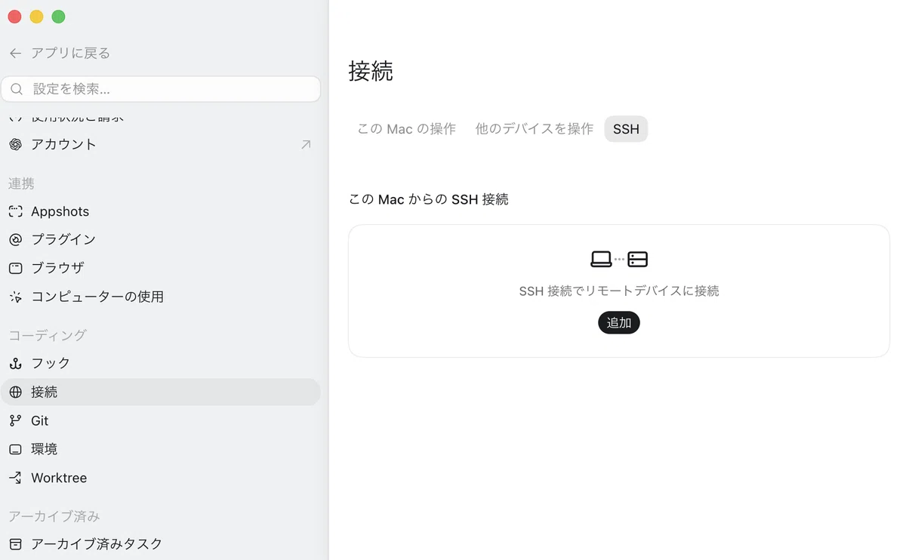Image resolution: width=906 pixels, height=560 pixels.
Task: Go back via アプリに戻る
Action: click(x=60, y=54)
